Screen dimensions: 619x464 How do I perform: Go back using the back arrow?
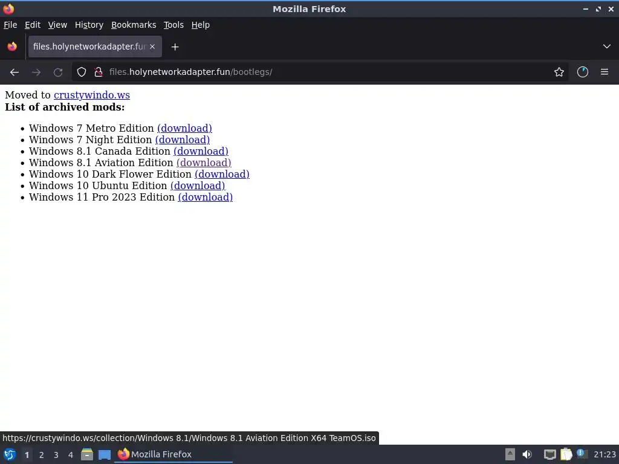[x=15, y=72]
